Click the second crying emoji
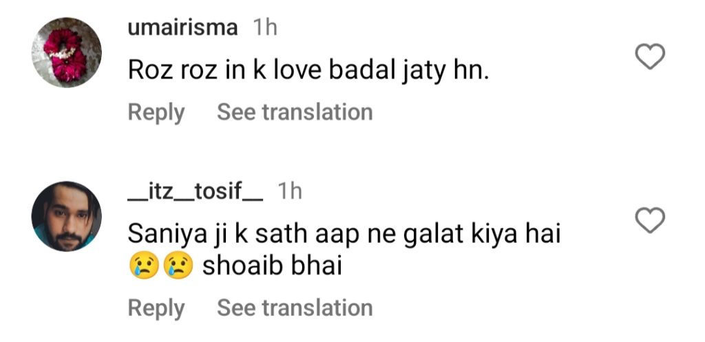 [177, 267]
